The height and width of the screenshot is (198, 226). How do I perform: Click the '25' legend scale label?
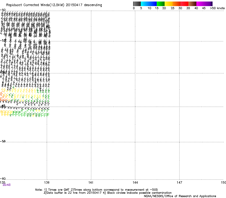click(x=173, y=8)
